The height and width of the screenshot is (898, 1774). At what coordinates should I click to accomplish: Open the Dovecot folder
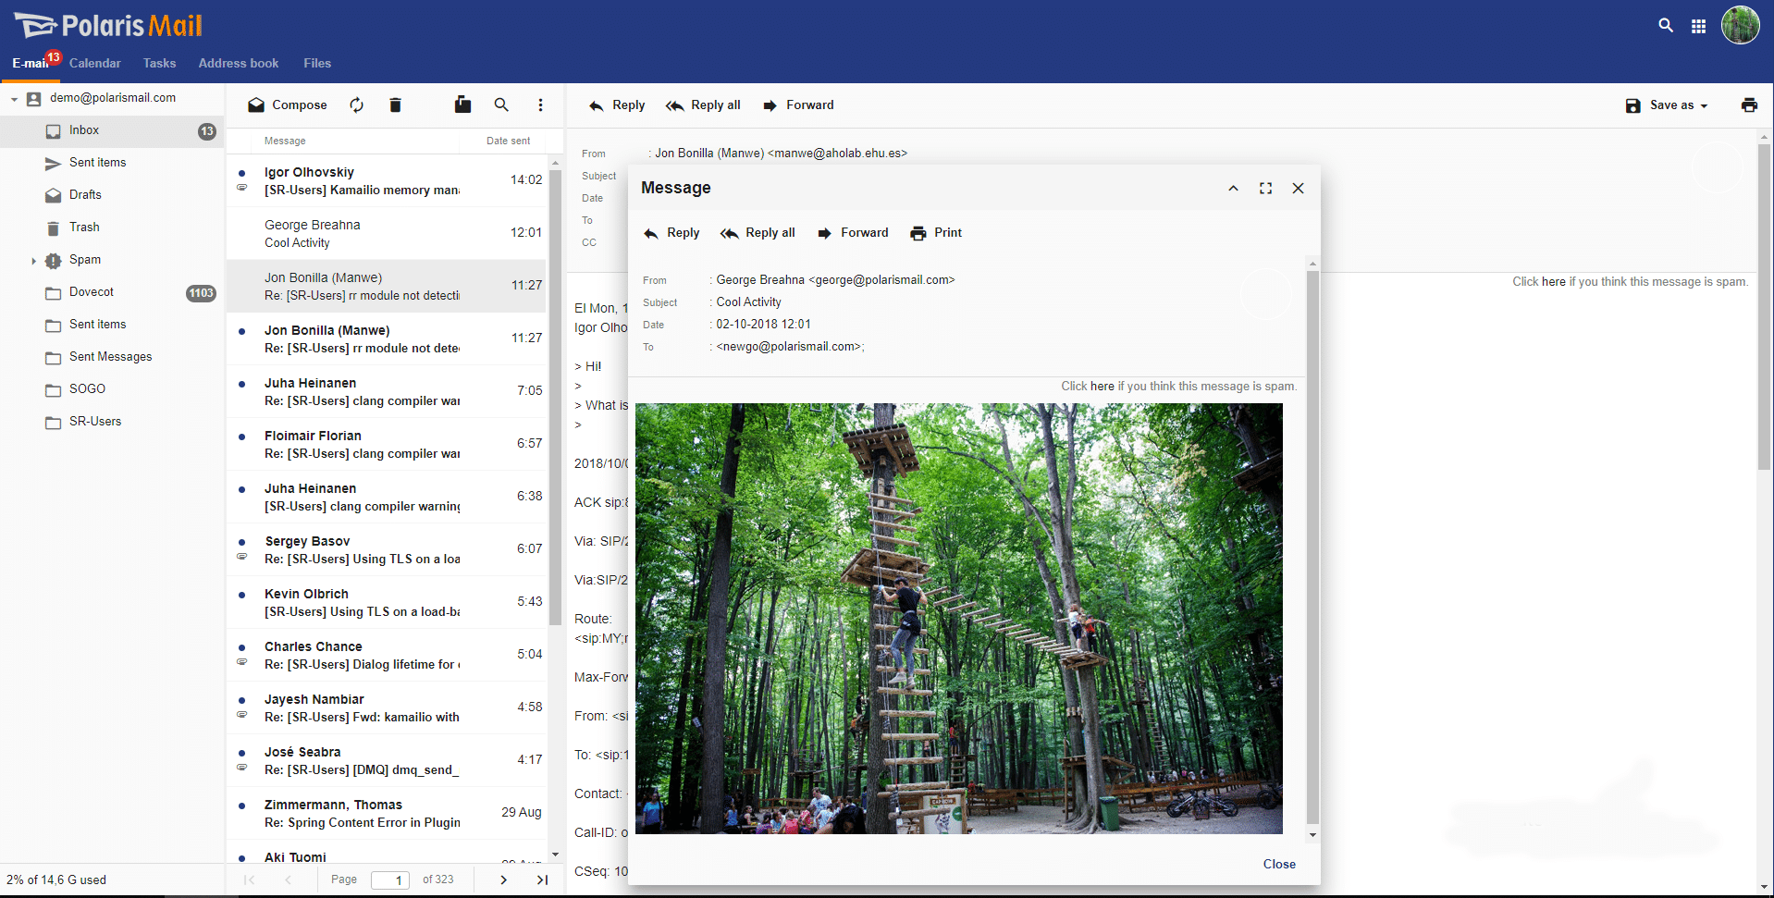112,292
